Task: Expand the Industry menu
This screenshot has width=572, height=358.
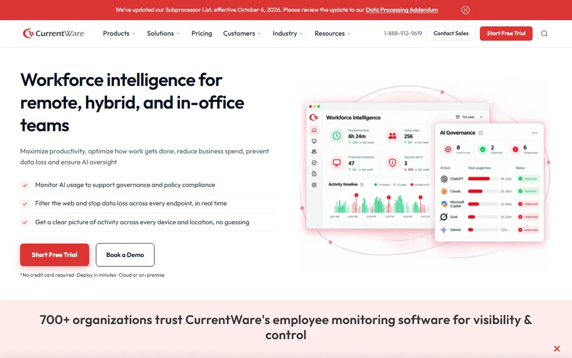Action: point(288,33)
